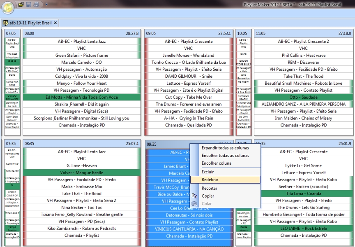Open the quick access toolbar dropdown arrow

pyautogui.click(x=46, y=4)
